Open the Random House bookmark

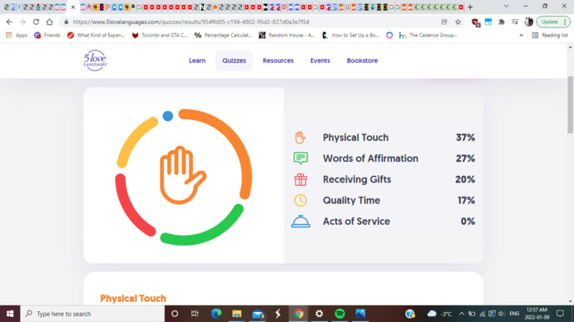(287, 35)
